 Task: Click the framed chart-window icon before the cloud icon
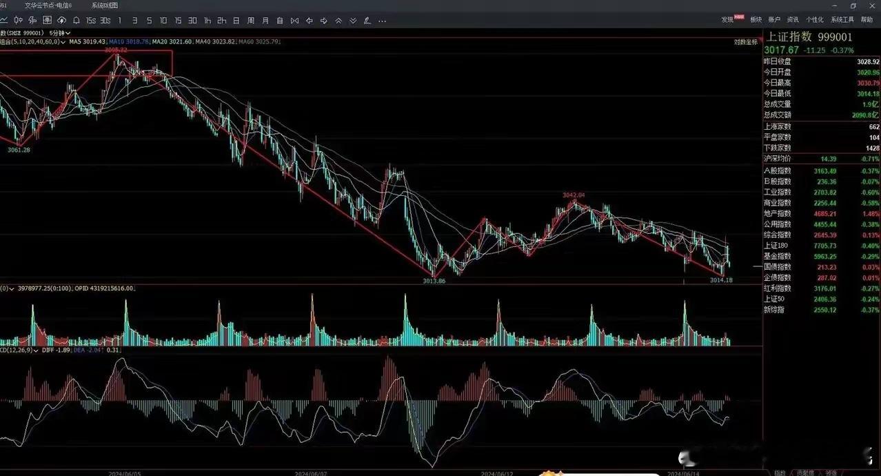click(47, 21)
